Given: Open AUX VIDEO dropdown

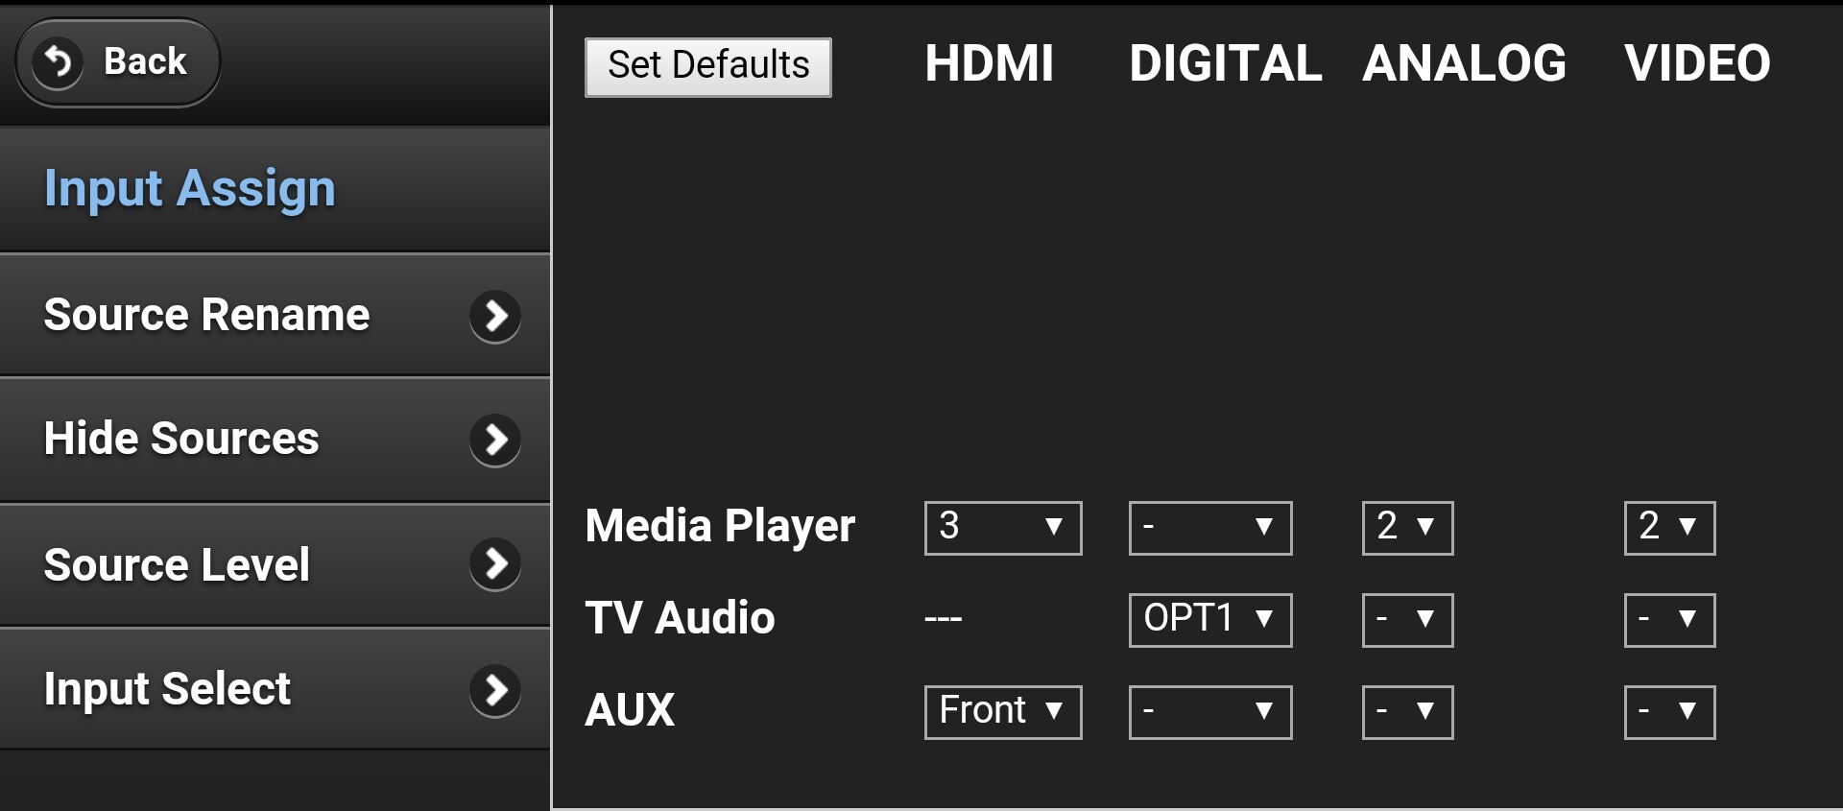Looking at the screenshot, I should 1669,712.
